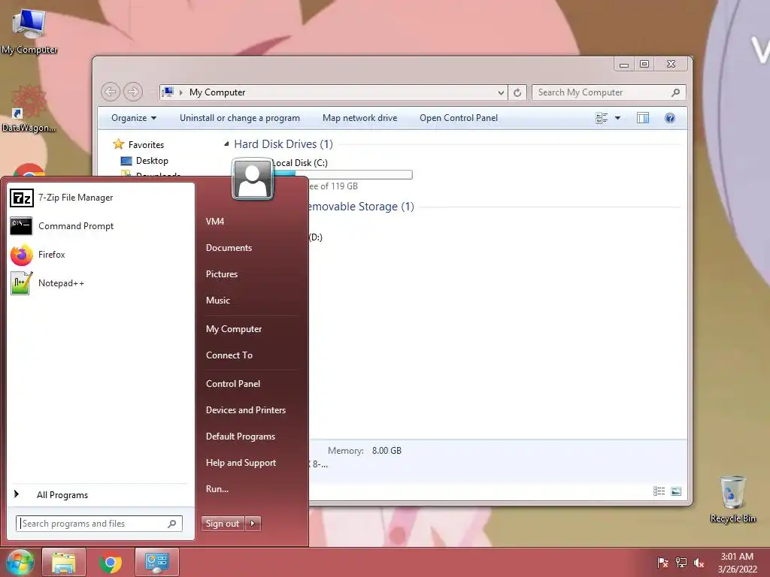Open Connect To from Start menu
This screenshot has height=577, width=770.
229,355
